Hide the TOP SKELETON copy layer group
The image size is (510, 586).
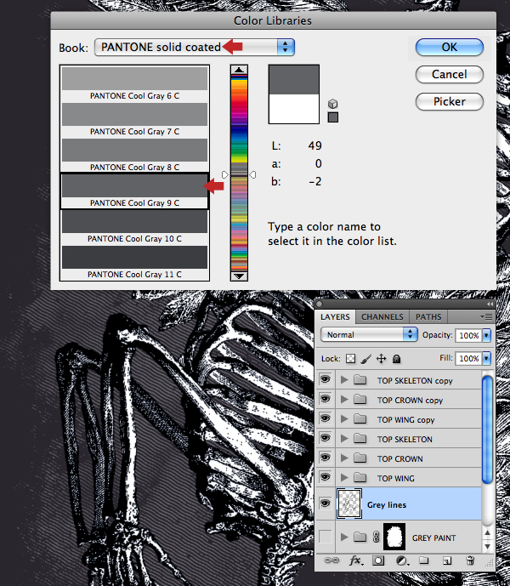pyautogui.click(x=325, y=379)
